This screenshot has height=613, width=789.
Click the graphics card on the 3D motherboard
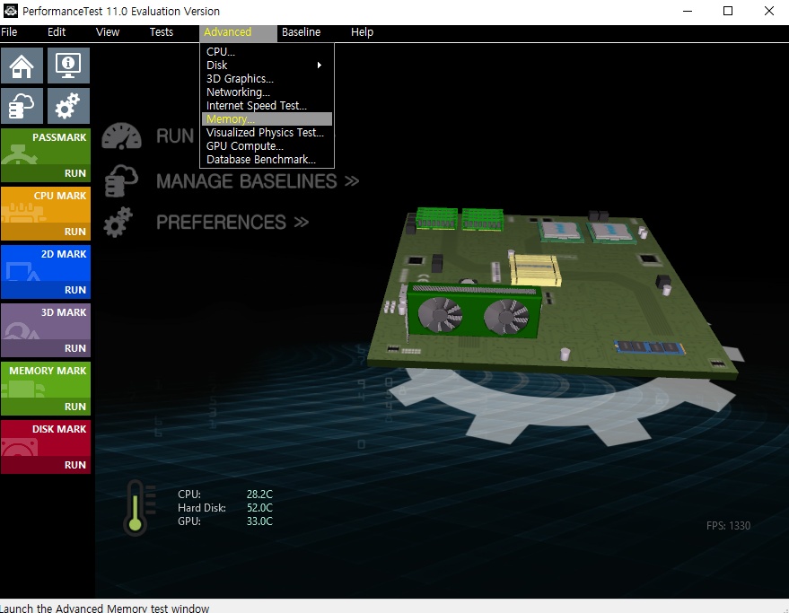click(x=473, y=312)
